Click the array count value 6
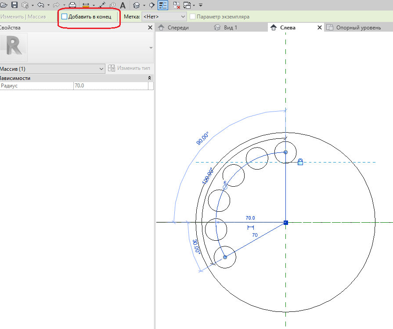 [x=225, y=183]
